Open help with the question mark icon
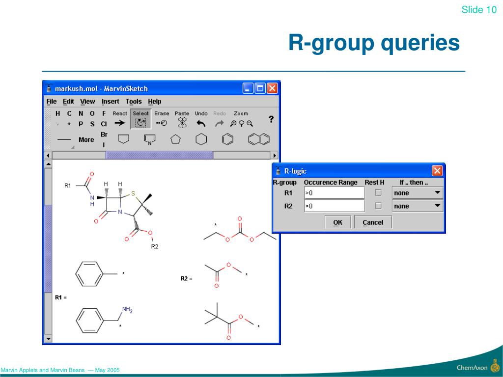Viewport: 503px width, 377px height. (271, 119)
